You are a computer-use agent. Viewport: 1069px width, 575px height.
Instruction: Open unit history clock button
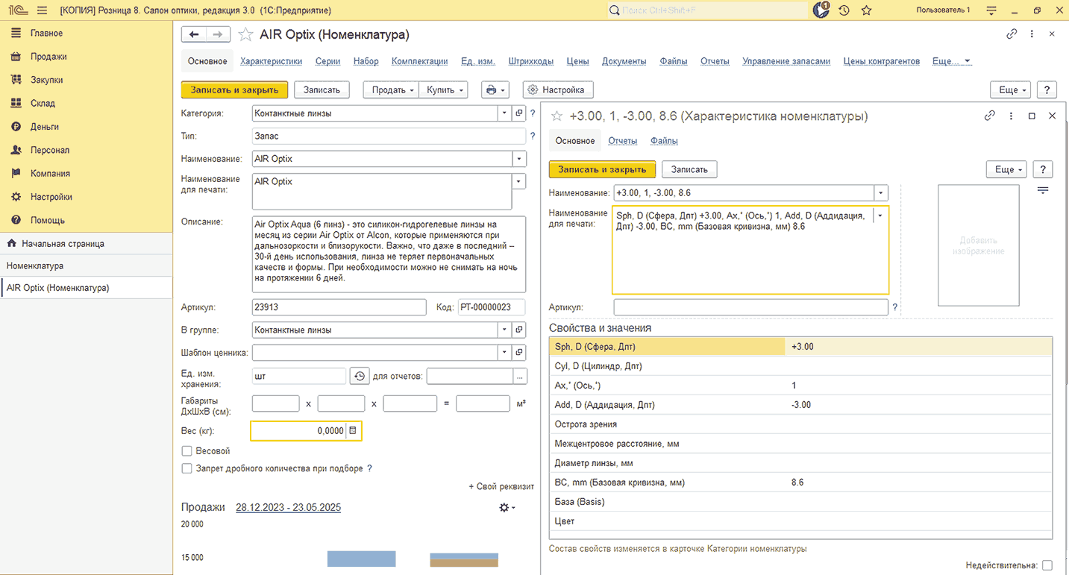360,376
